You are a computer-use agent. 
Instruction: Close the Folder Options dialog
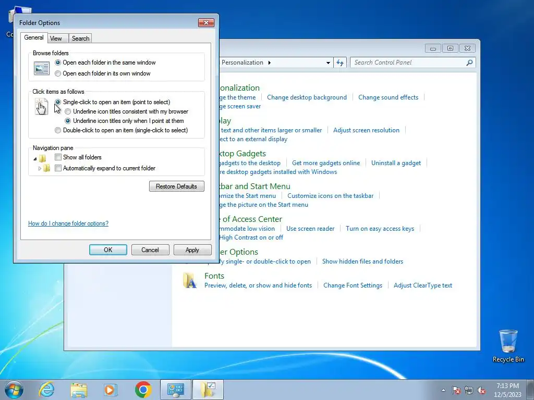(x=206, y=22)
